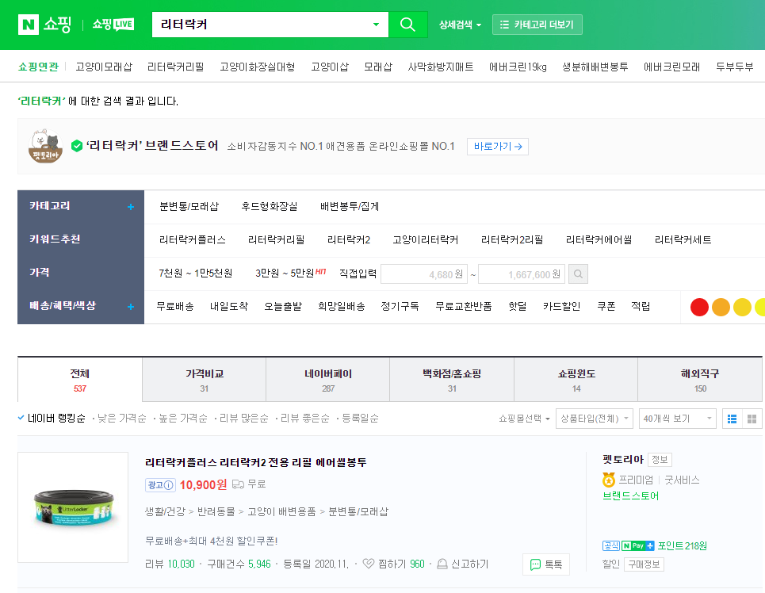Click the 광고 info icon badge
765x593 pixels.
tap(160, 484)
